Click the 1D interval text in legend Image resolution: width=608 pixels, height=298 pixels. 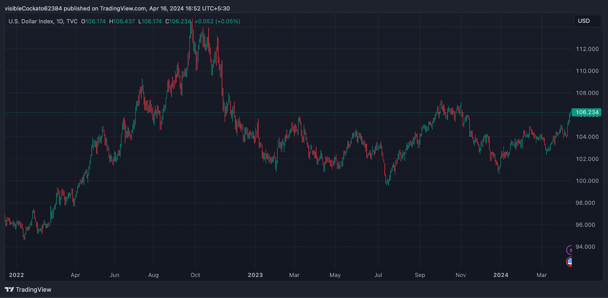60,21
